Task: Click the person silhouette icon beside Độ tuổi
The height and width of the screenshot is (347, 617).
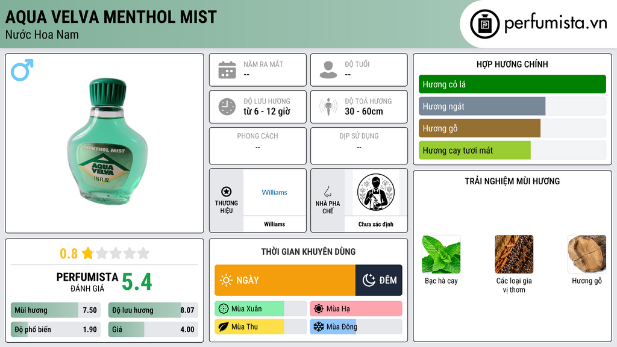Action: point(328,70)
